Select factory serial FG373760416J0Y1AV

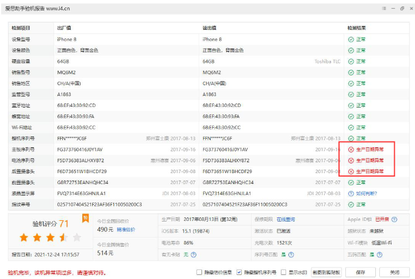(79, 150)
